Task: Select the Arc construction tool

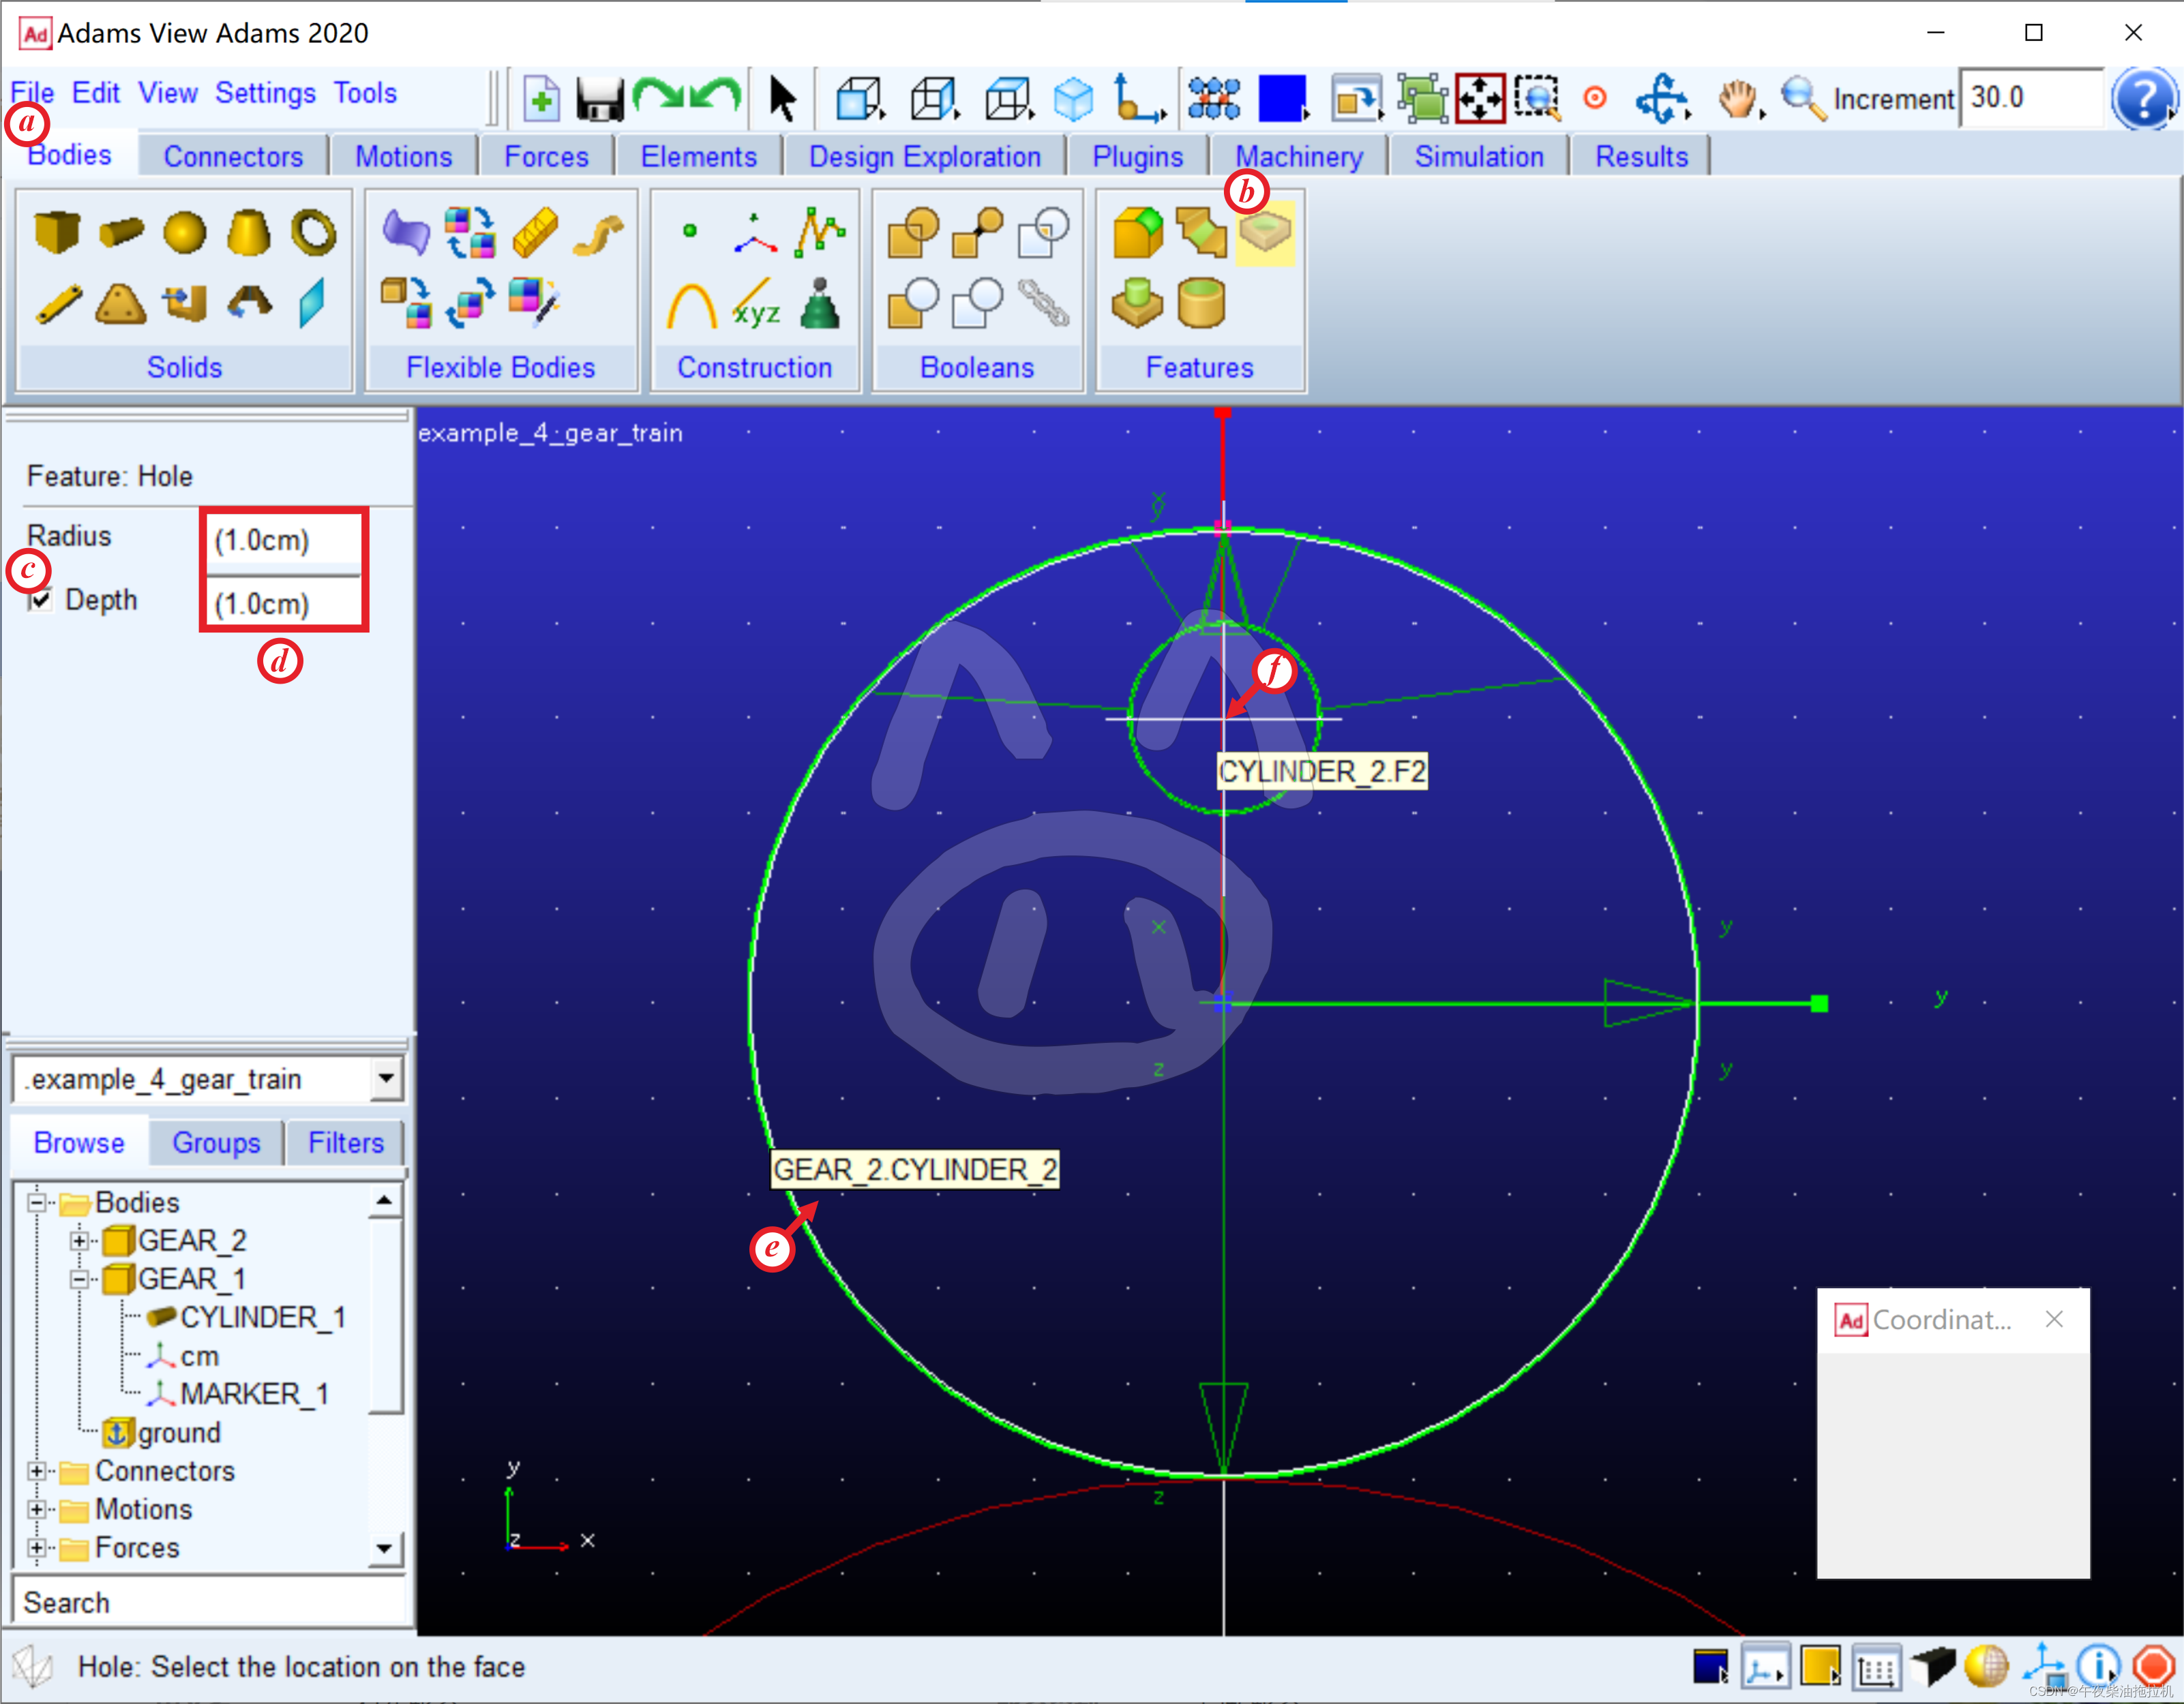Action: tap(691, 305)
